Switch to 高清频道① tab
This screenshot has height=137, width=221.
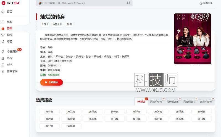pos(156,102)
